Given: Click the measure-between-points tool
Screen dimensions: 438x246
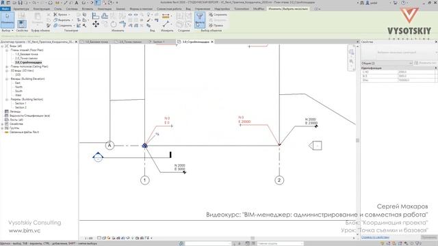Looking at the screenshot, I should [166, 25].
